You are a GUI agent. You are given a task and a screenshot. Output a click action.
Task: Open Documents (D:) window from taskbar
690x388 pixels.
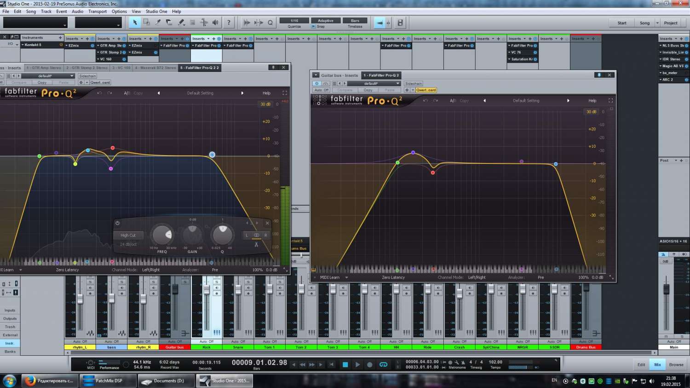(167, 381)
